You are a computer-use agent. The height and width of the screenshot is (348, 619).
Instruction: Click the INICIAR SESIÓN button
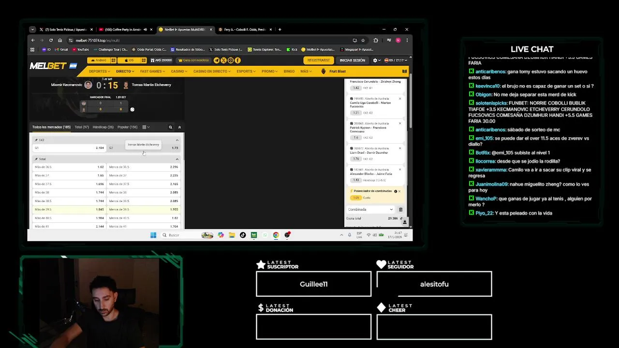[x=353, y=60]
